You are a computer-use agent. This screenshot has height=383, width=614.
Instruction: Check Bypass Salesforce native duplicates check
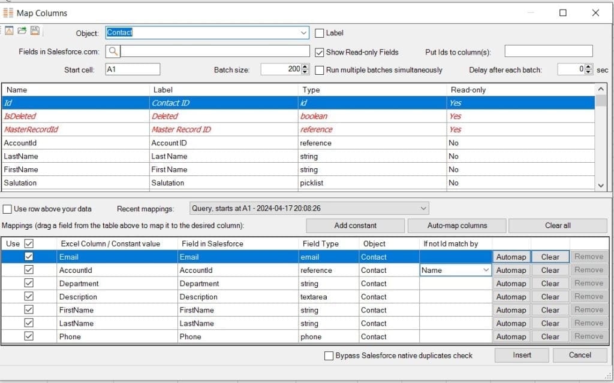(329, 355)
